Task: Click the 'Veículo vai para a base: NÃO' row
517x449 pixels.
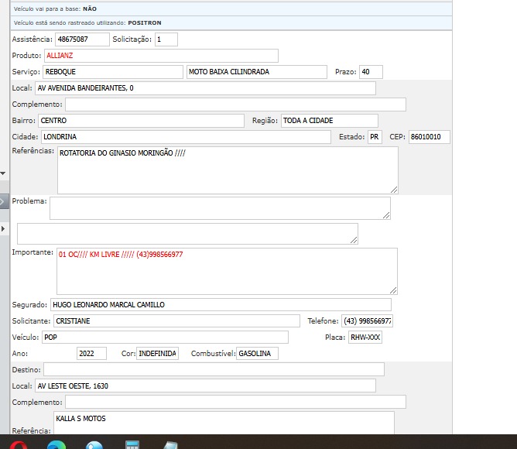Action: coord(231,9)
